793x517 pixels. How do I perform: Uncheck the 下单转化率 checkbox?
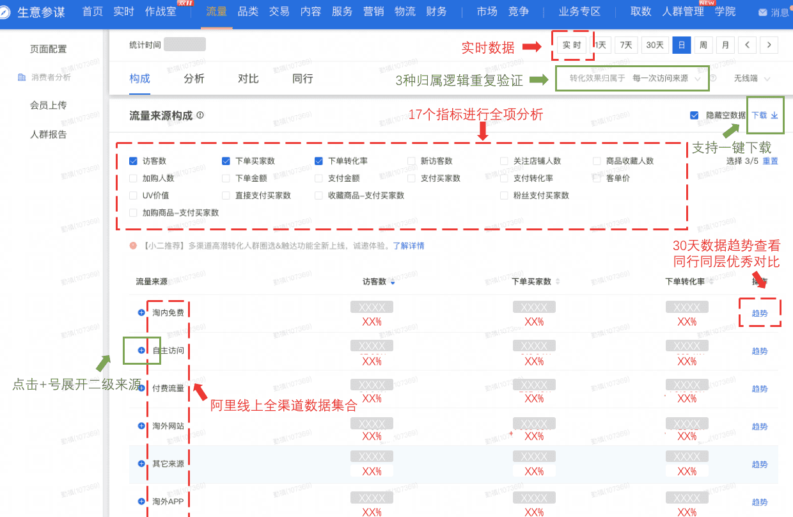(x=318, y=161)
